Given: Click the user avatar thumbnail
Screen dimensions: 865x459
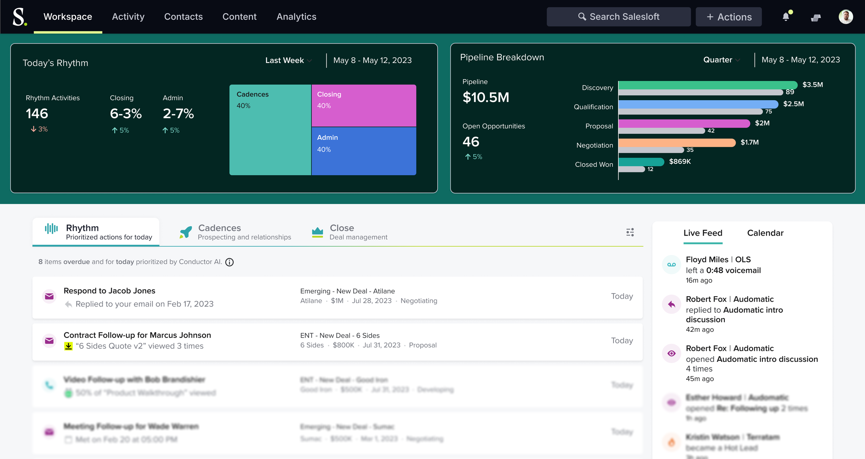Looking at the screenshot, I should click(x=846, y=16).
